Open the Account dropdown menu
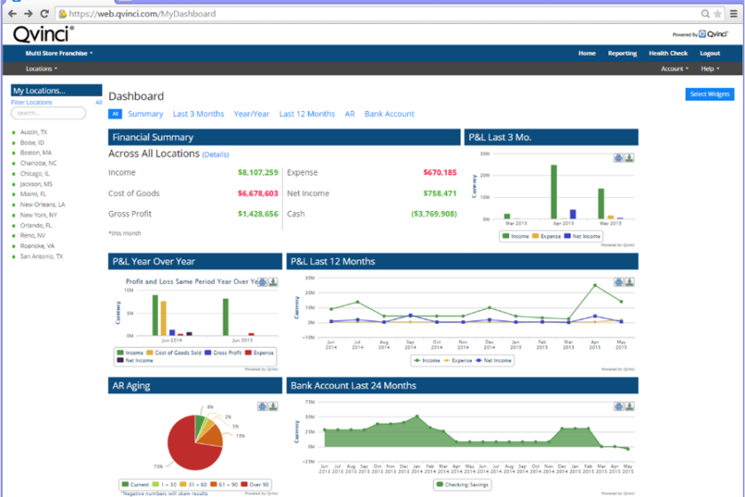Screen dimensions: 745x497 click(x=674, y=68)
